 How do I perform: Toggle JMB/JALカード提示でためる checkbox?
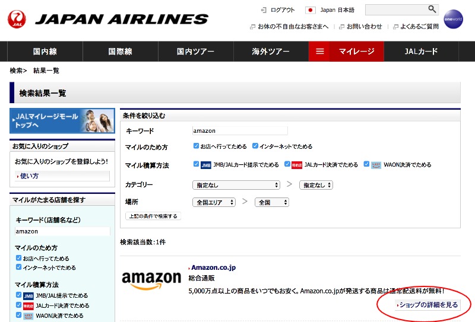(196, 164)
